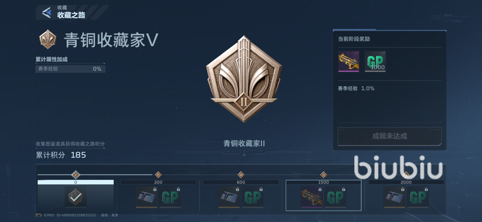The height and width of the screenshot is (222, 482).
Task: Click the back arrow icon next to 收藏之路
Action: coord(47,12)
